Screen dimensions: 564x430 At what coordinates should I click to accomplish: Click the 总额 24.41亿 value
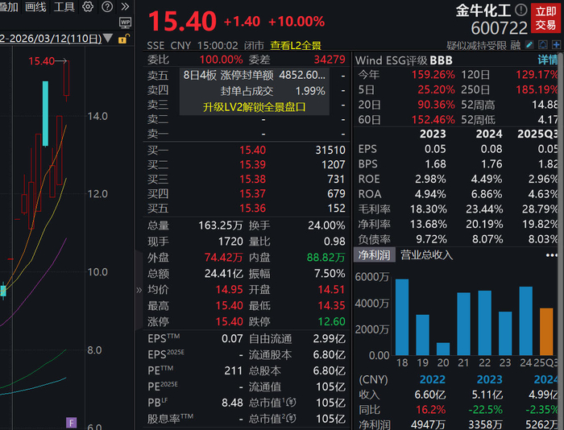pos(224,274)
